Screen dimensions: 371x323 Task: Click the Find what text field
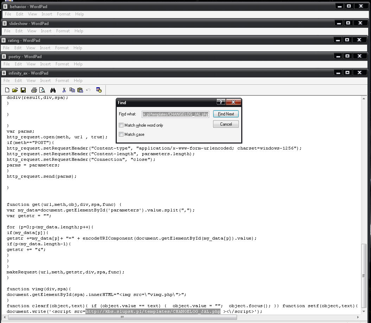[175, 114]
